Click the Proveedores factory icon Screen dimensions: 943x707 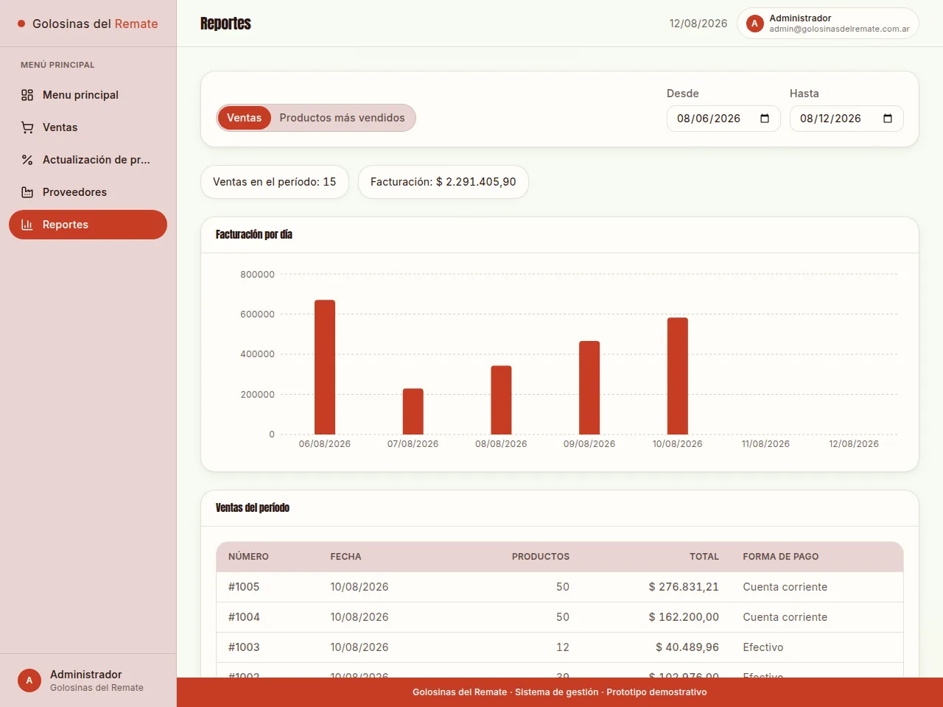pos(27,192)
